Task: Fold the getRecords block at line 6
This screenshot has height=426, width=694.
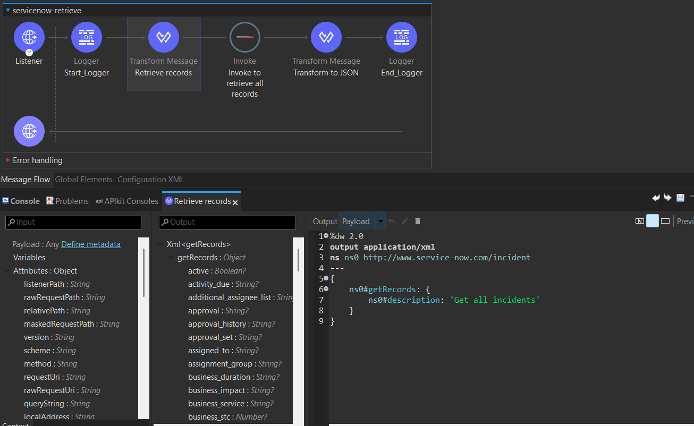Action: (x=326, y=289)
